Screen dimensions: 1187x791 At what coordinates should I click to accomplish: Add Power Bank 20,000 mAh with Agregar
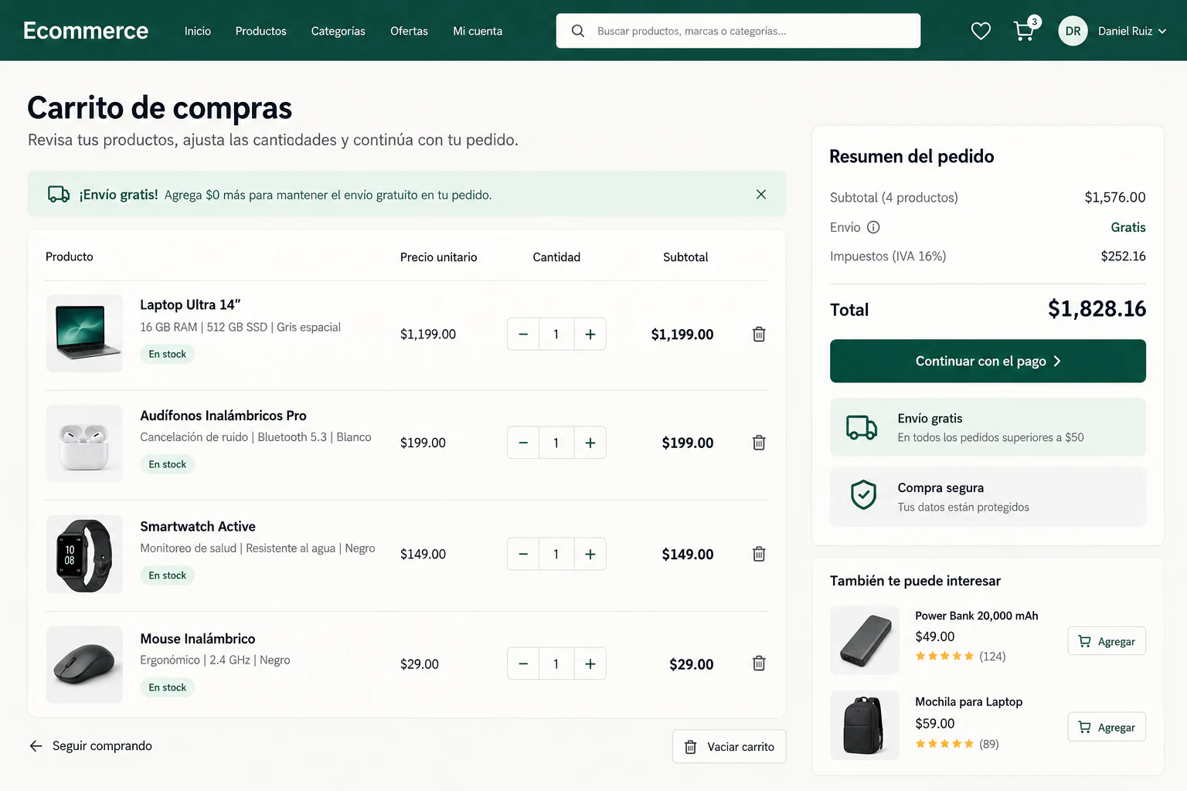click(1107, 641)
